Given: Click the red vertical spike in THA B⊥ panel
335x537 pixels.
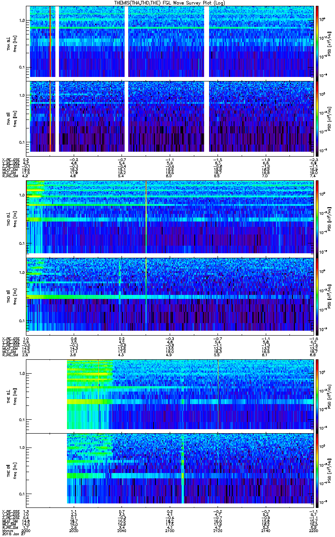Looking at the screenshot, I should [x=50, y=42].
